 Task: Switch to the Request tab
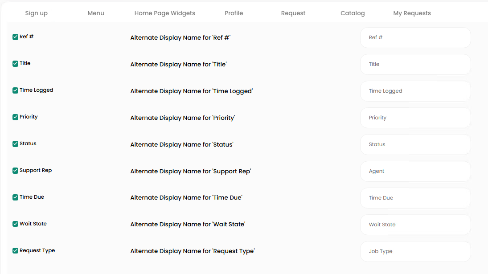click(293, 13)
